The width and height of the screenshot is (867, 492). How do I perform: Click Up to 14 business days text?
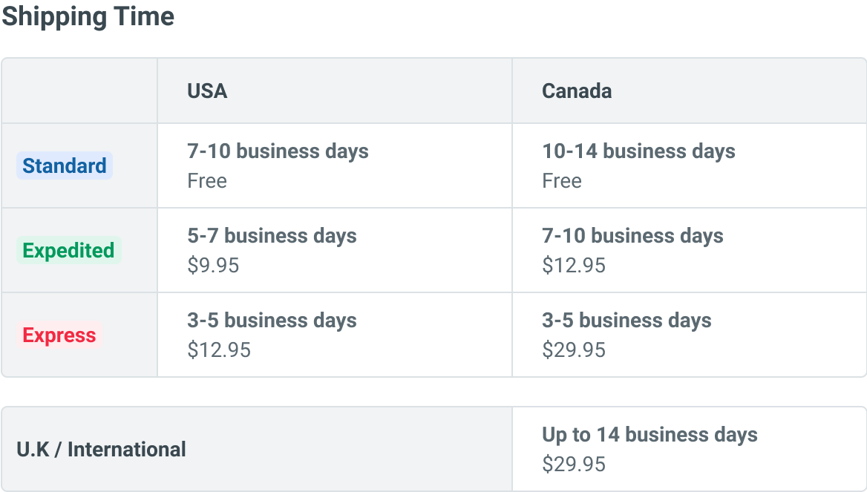[650, 435]
